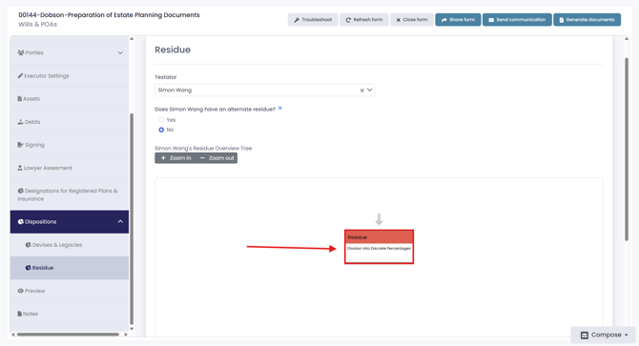Click the Lawyer Assessment person icon
Image resolution: width=639 pixels, height=346 pixels.
(x=20, y=168)
